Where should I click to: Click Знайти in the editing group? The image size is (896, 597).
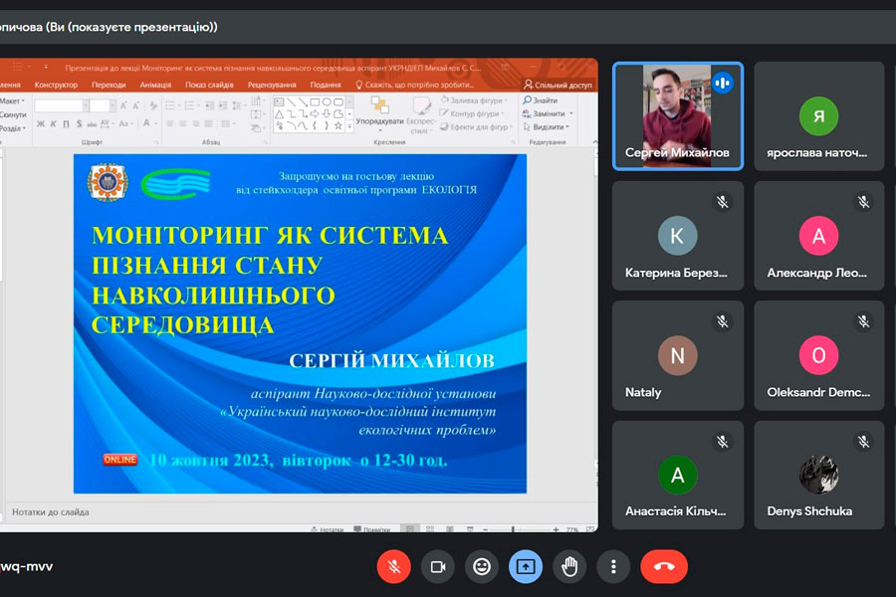tap(540, 99)
